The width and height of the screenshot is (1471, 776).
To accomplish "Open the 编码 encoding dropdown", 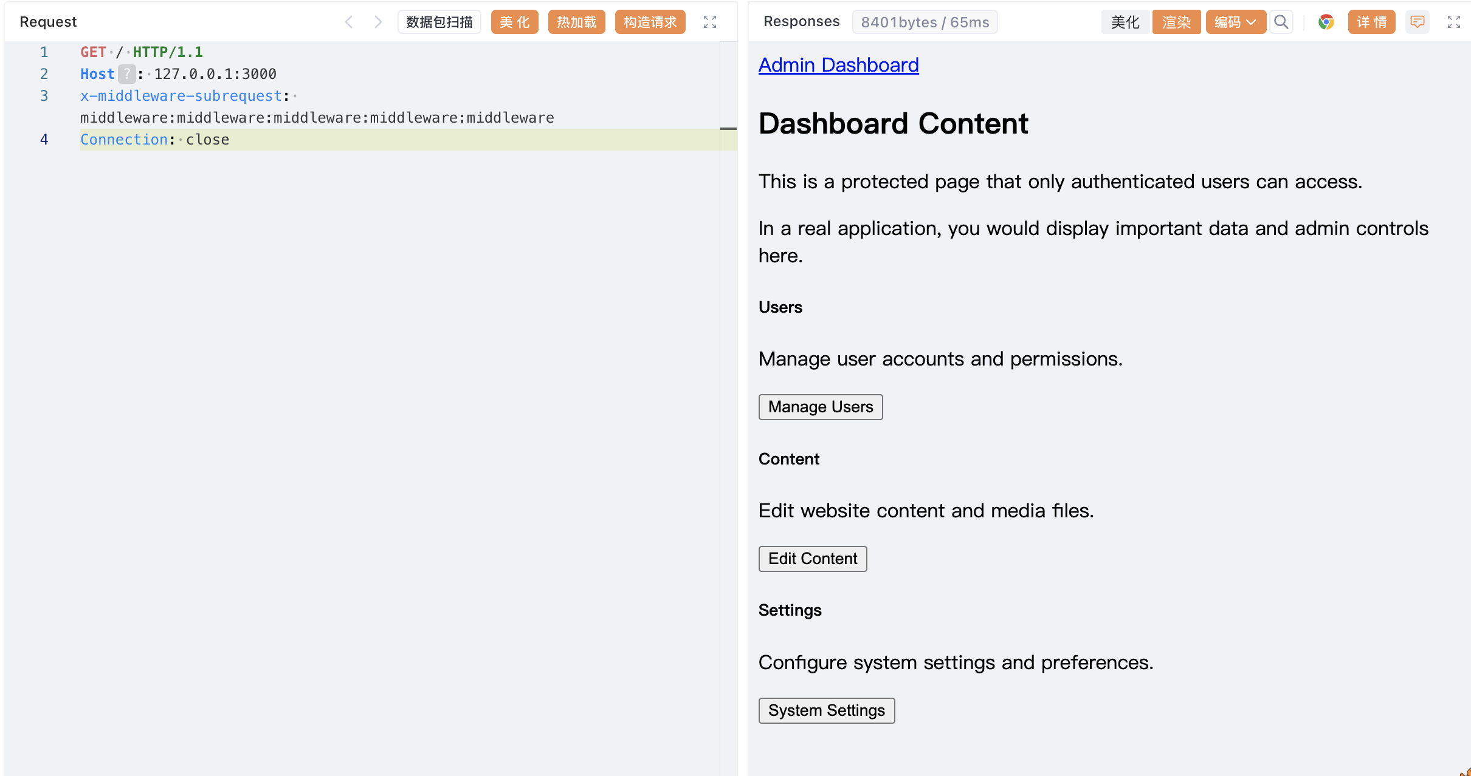I will coord(1235,22).
